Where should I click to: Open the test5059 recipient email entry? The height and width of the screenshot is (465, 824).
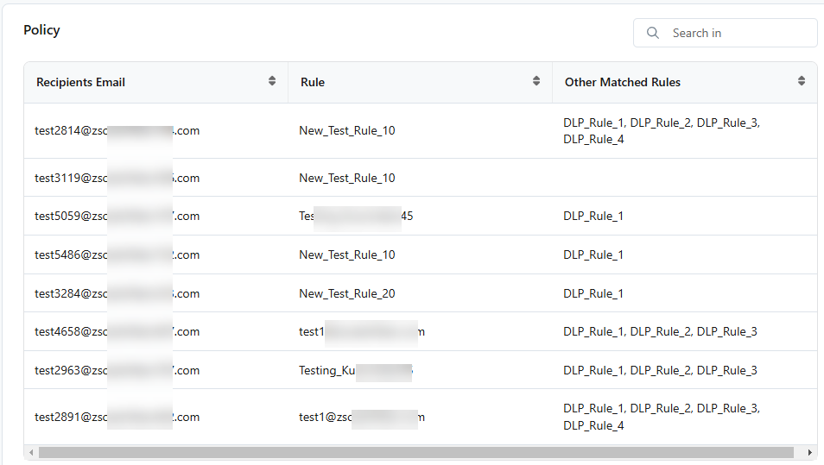(117, 216)
